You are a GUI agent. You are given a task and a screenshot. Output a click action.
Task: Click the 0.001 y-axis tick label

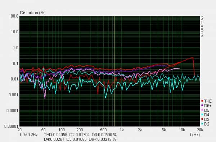13,95
